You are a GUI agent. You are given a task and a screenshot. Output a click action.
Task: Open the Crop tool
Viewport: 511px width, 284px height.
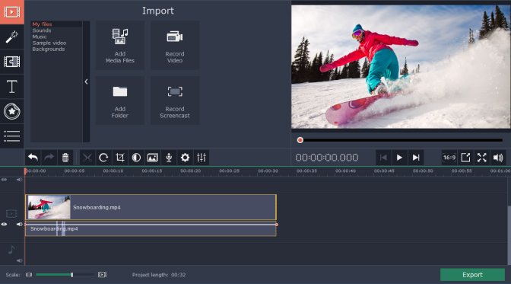click(120, 158)
